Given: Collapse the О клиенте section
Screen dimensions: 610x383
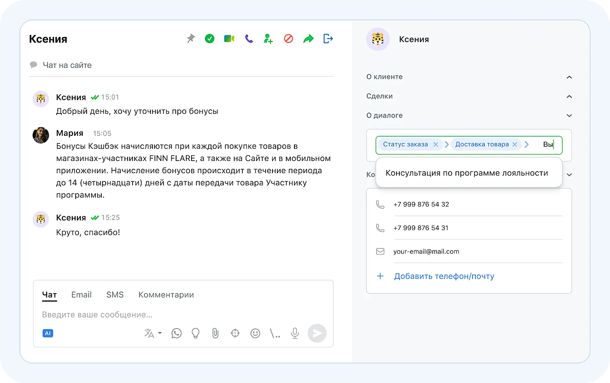Looking at the screenshot, I should [x=569, y=77].
